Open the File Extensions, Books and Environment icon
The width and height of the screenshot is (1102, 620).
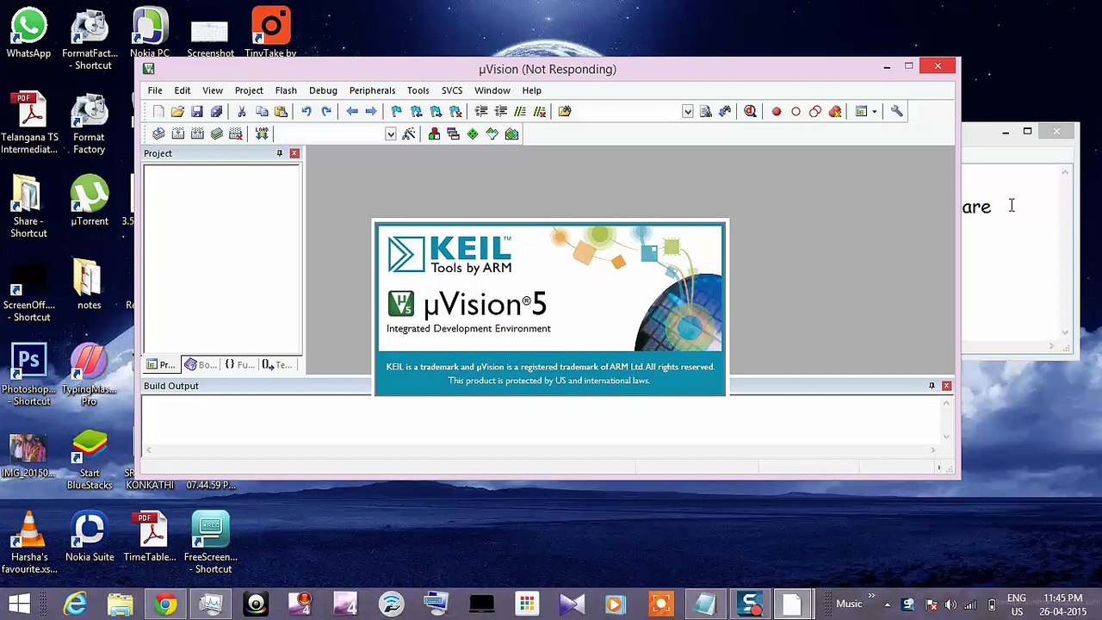tap(434, 133)
